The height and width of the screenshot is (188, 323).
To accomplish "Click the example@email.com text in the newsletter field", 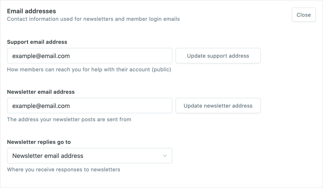I will [x=41, y=106].
